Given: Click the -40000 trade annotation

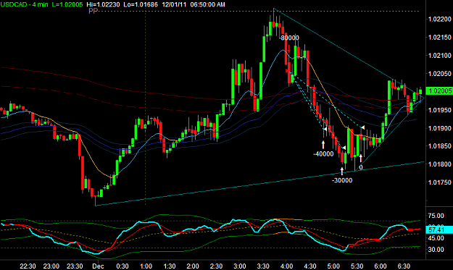Looking at the screenshot, I should click(x=323, y=154).
